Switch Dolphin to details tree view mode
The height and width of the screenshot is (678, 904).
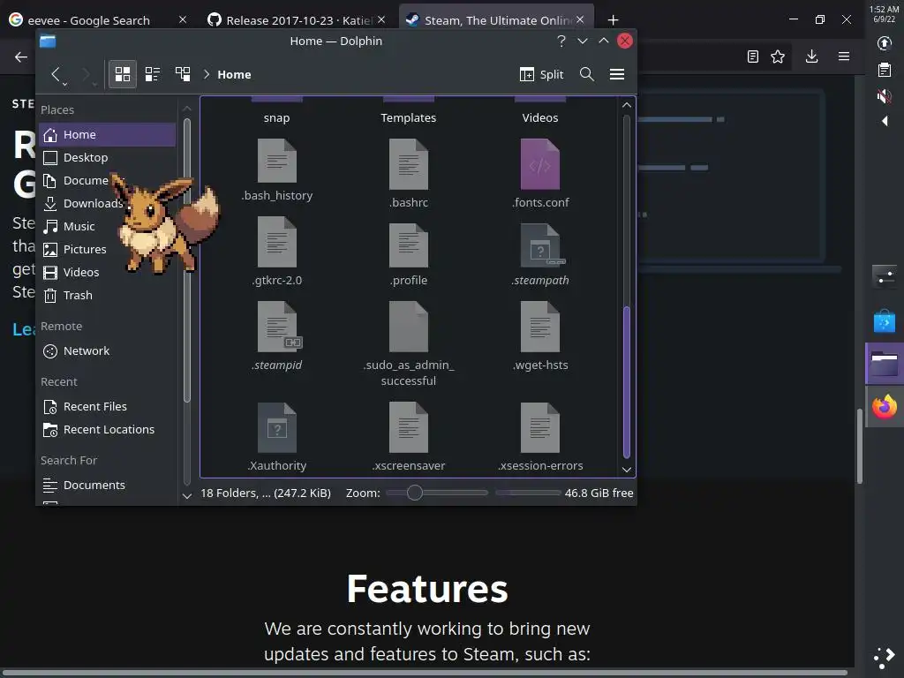(183, 74)
